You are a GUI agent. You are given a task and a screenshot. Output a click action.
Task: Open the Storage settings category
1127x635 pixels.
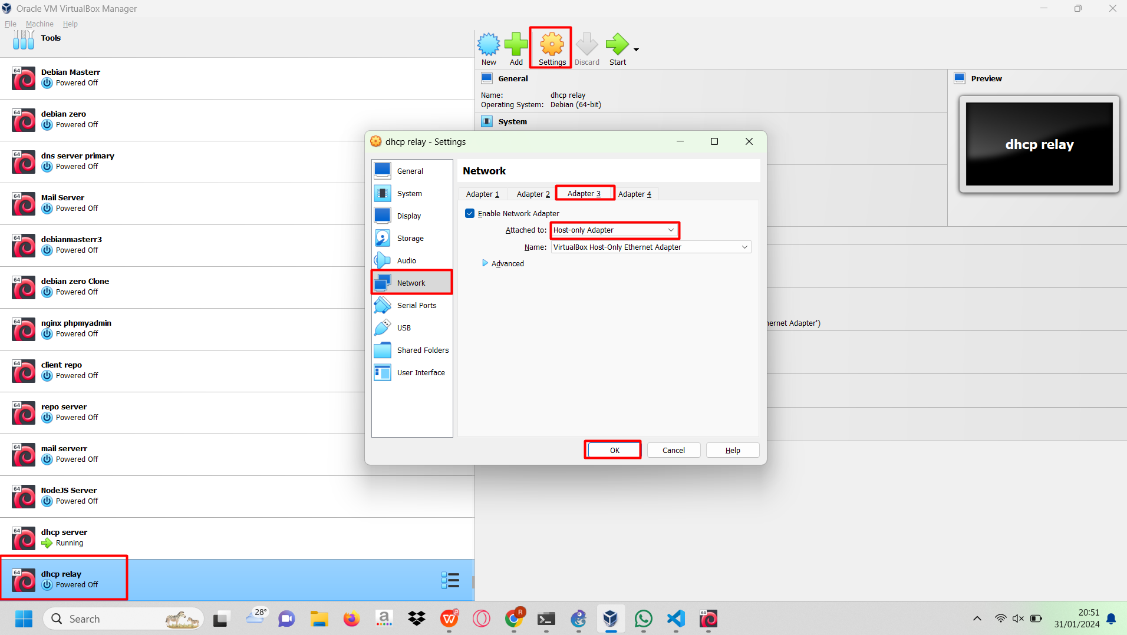click(x=412, y=238)
